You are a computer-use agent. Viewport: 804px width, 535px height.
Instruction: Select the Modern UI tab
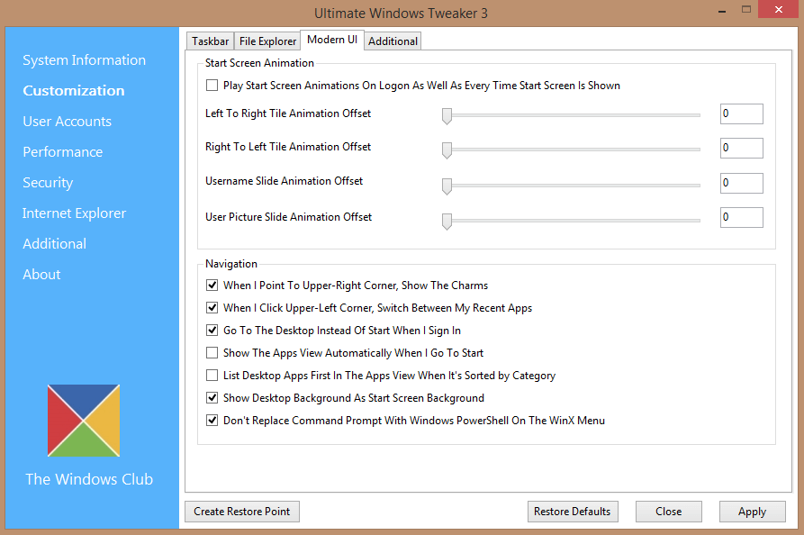(x=332, y=40)
